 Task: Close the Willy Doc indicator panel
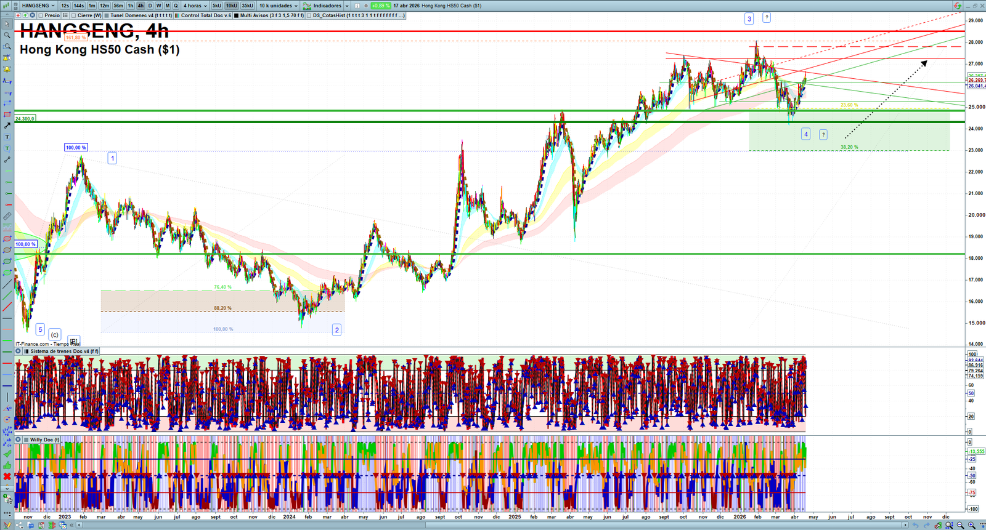(18, 440)
